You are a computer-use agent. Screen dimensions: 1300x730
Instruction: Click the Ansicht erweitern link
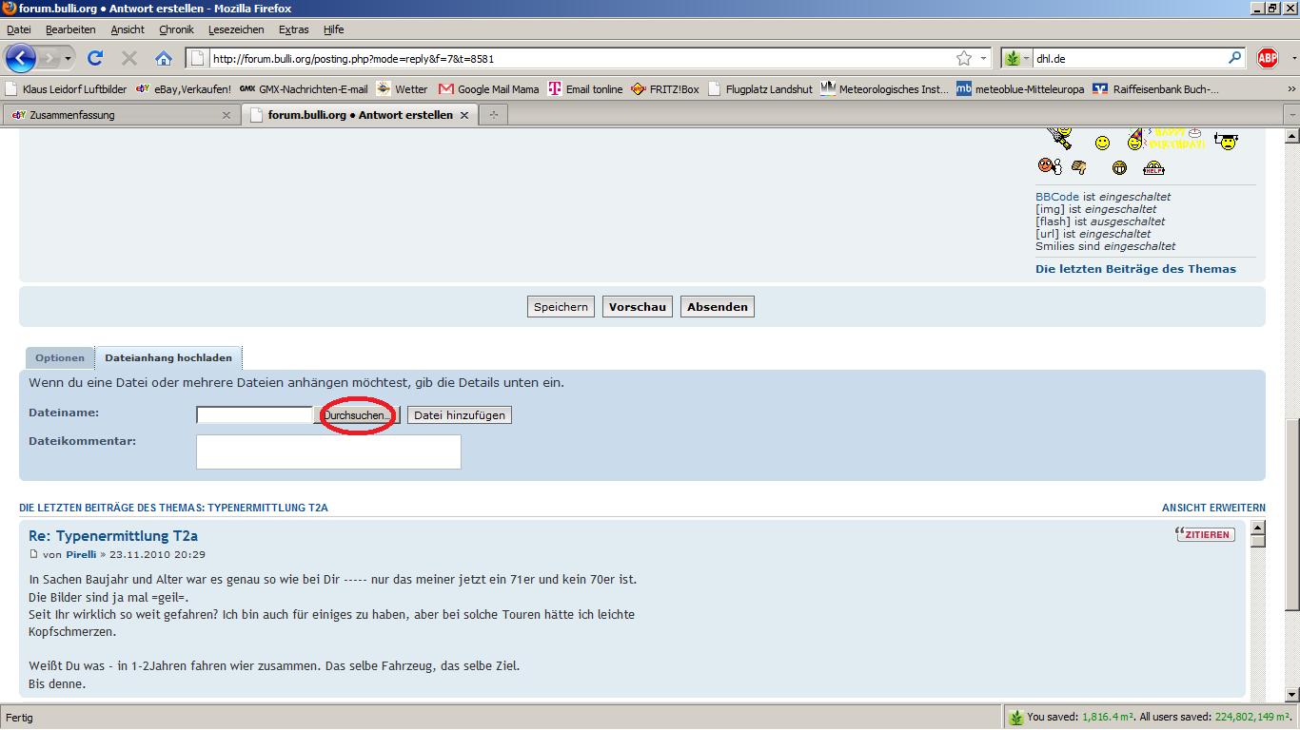click(x=1213, y=508)
